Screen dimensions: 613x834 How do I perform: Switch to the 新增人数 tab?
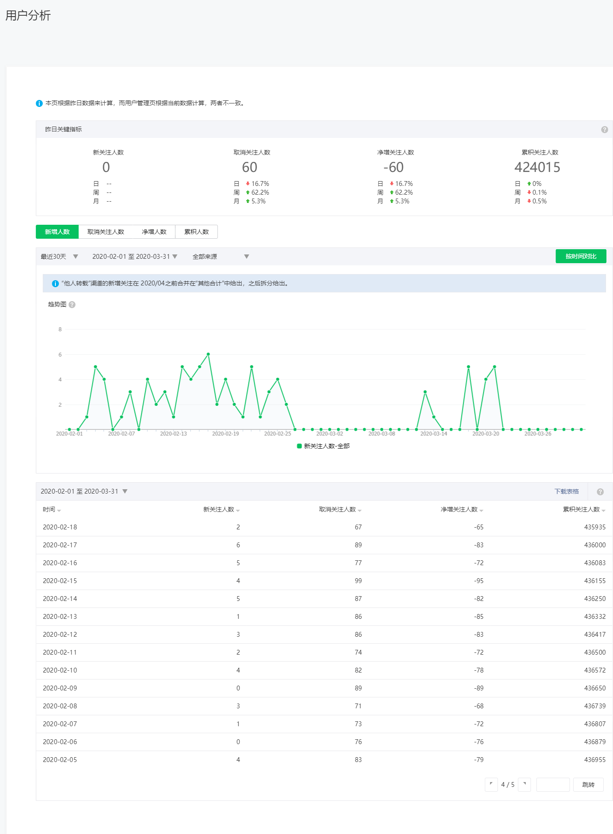57,232
